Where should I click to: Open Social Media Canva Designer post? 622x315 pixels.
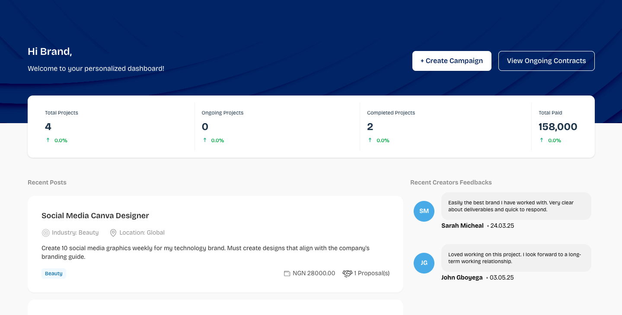click(x=95, y=216)
